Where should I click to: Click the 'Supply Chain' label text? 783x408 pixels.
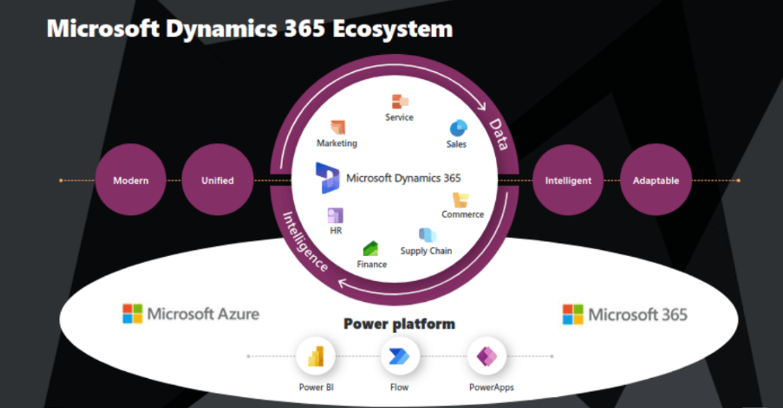[427, 250]
